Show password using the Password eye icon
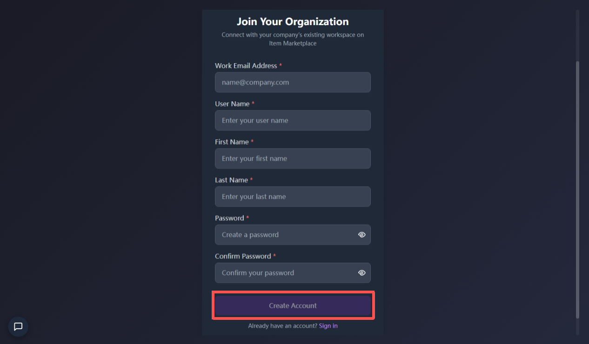The height and width of the screenshot is (344, 589). (x=361, y=235)
